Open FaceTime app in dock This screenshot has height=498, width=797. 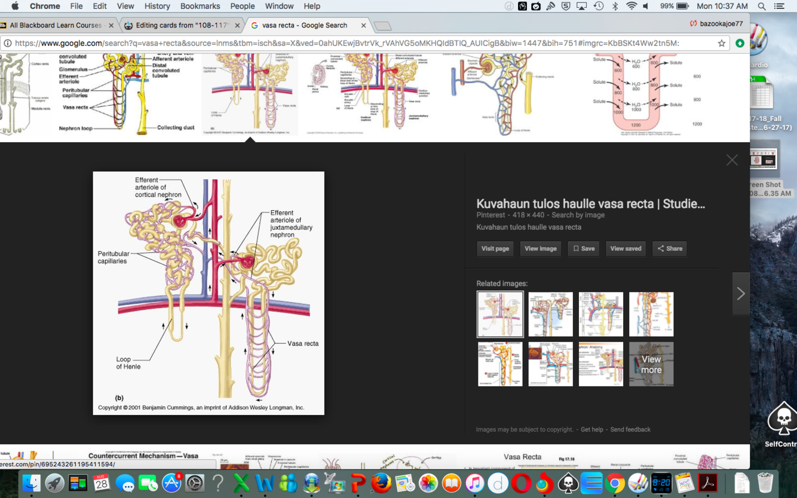[148, 482]
